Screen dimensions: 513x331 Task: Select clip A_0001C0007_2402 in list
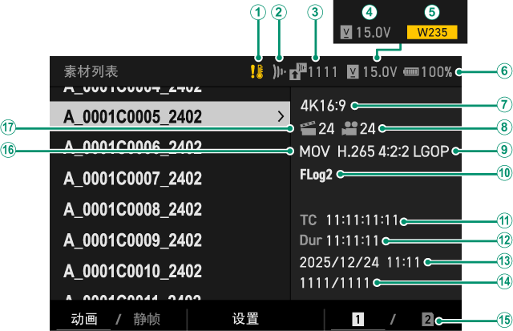(x=170, y=179)
